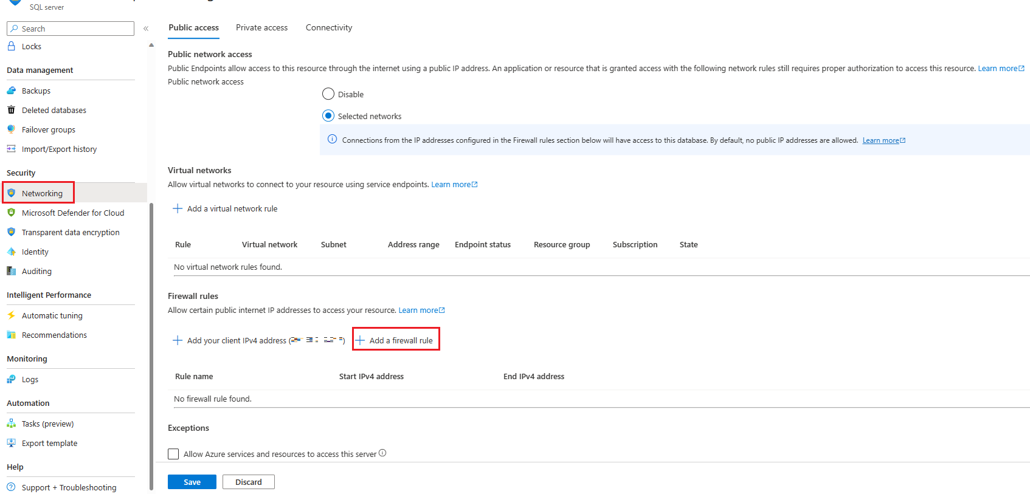
Task: Click Add a virtual network rule
Action: click(225, 208)
